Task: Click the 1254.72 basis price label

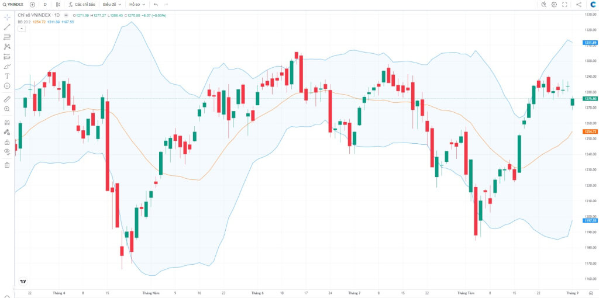Action: pyautogui.click(x=590, y=131)
